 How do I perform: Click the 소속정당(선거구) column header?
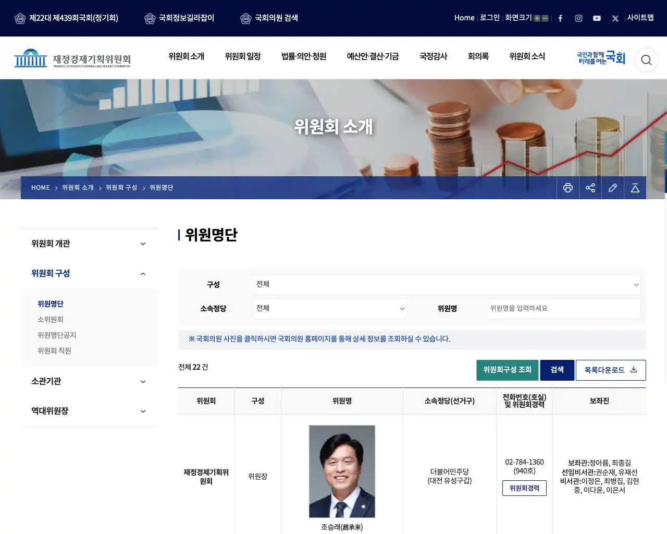tap(449, 401)
